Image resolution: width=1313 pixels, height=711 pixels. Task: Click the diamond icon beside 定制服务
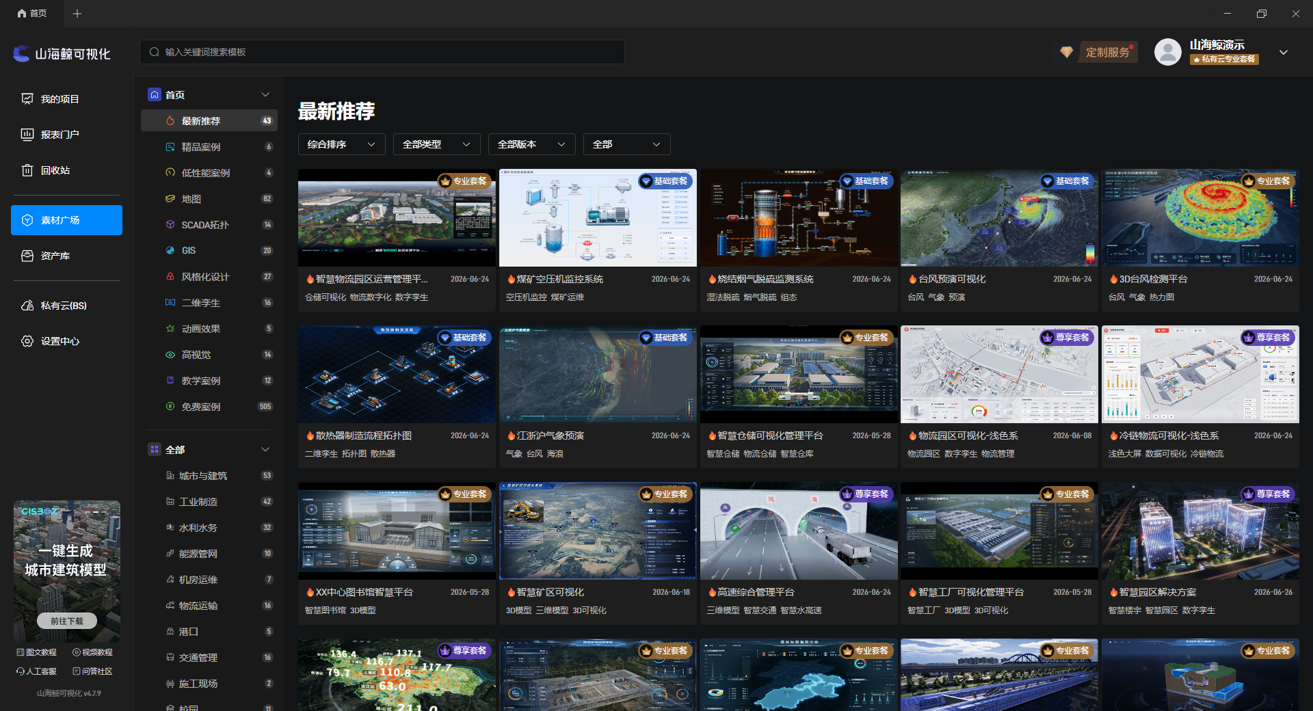pyautogui.click(x=1066, y=52)
